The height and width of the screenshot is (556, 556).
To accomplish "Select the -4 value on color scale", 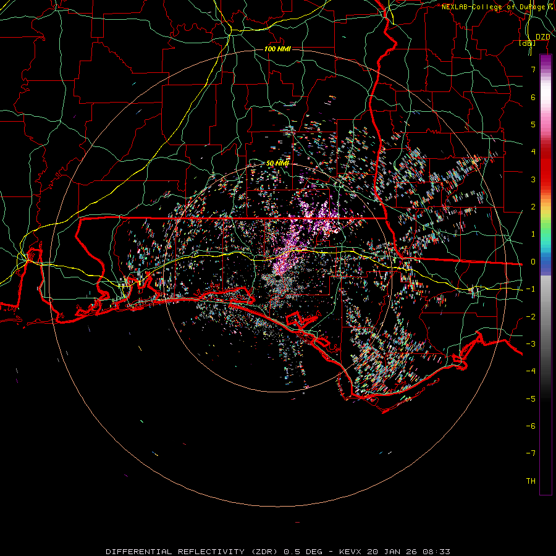I will click(531, 371).
